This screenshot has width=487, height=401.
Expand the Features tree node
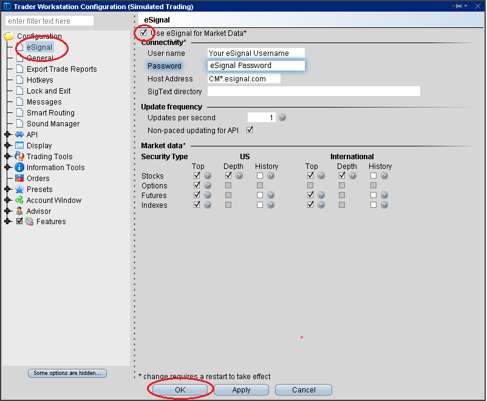(x=7, y=221)
